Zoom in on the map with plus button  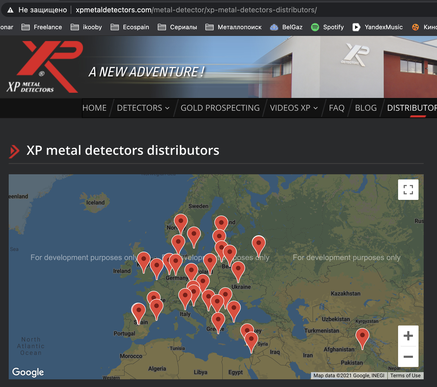click(408, 336)
